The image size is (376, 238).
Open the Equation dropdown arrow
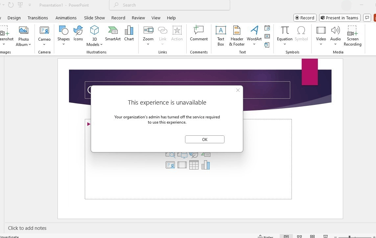(x=285, y=44)
